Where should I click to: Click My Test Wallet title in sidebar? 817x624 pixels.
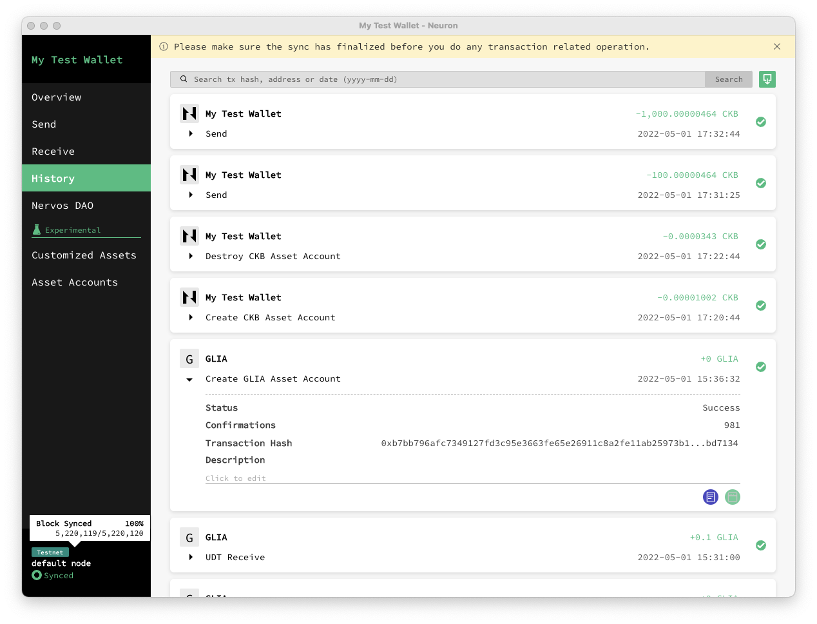point(77,60)
